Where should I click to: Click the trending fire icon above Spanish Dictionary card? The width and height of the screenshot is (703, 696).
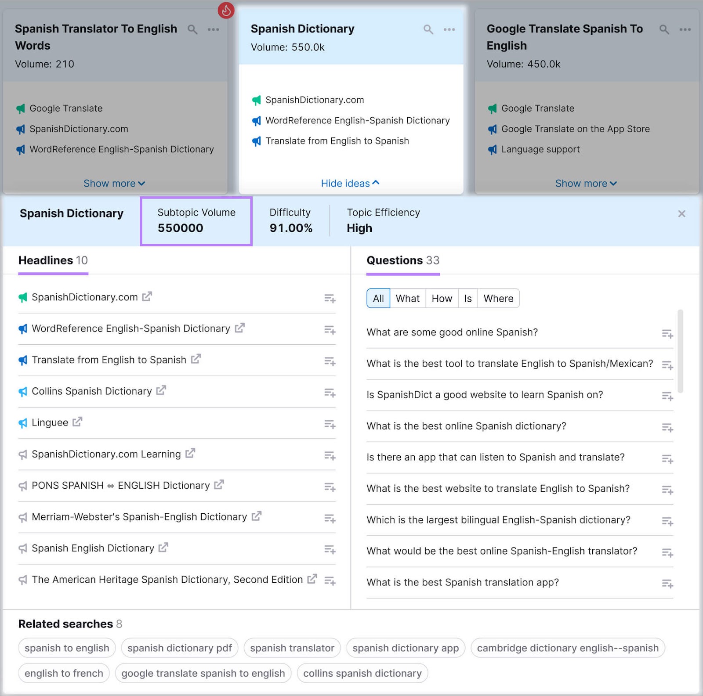[x=226, y=11]
